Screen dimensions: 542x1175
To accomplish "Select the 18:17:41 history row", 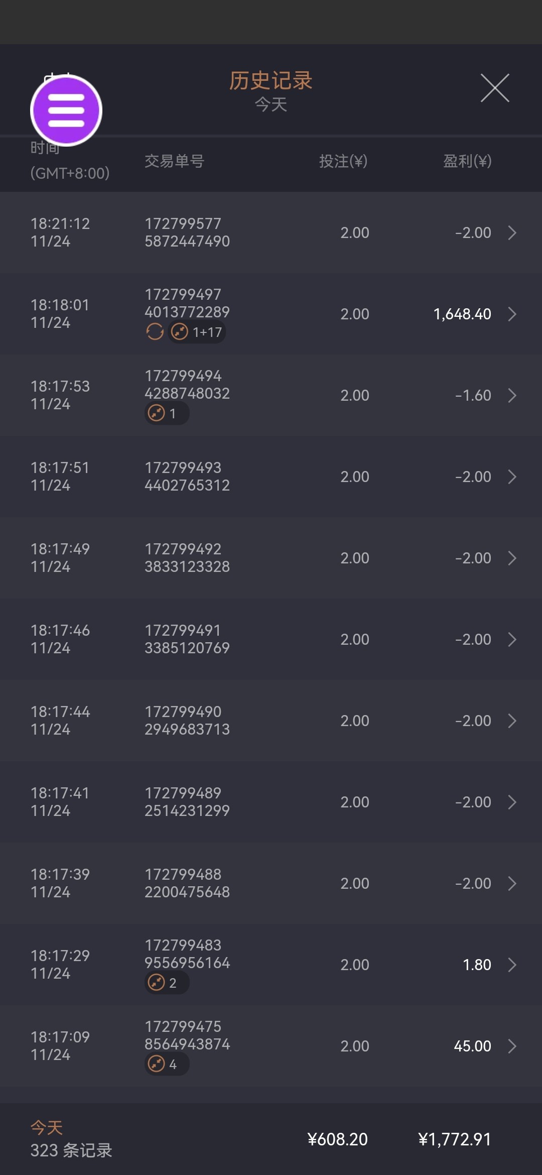I will click(x=271, y=802).
